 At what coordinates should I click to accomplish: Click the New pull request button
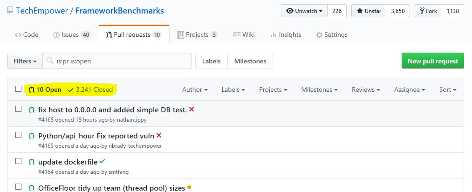click(x=432, y=61)
